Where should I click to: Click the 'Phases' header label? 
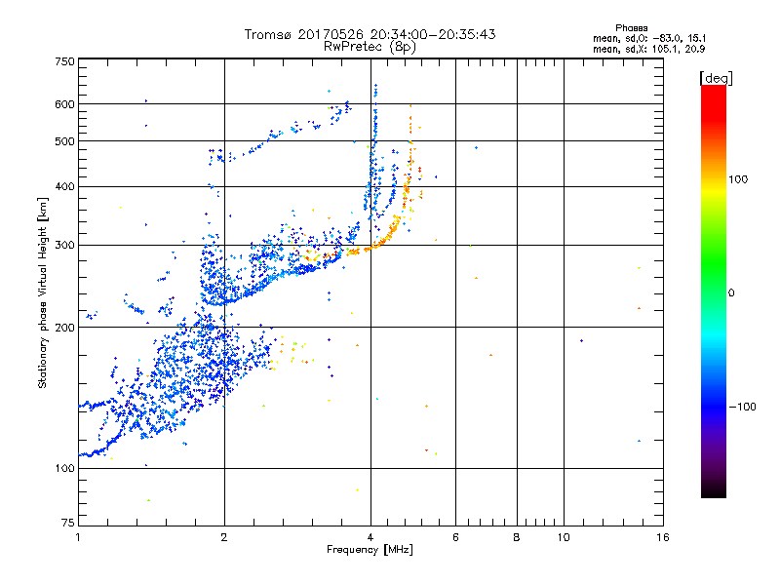[631, 28]
